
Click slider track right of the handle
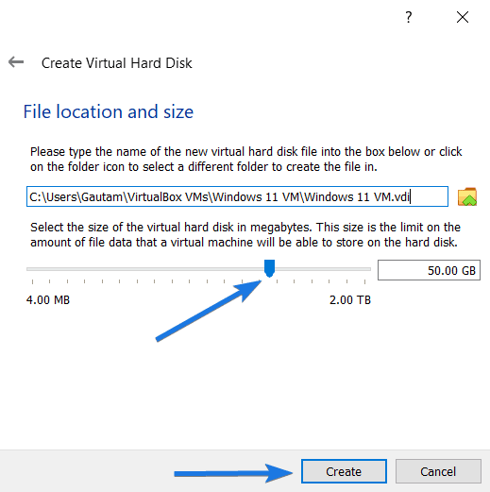coord(323,269)
